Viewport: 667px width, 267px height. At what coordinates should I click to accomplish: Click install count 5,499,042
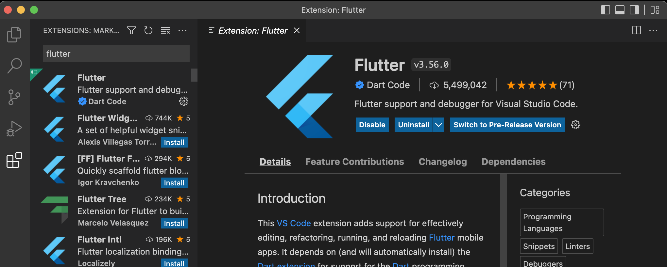[458, 85]
